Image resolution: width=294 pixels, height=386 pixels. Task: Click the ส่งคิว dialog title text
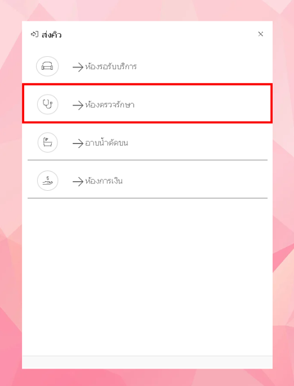(51, 35)
